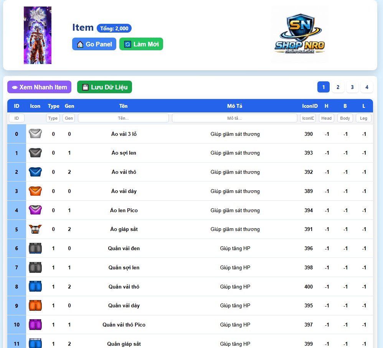Click the Làm Mới refresh button
383x348 pixels.
coord(141,44)
